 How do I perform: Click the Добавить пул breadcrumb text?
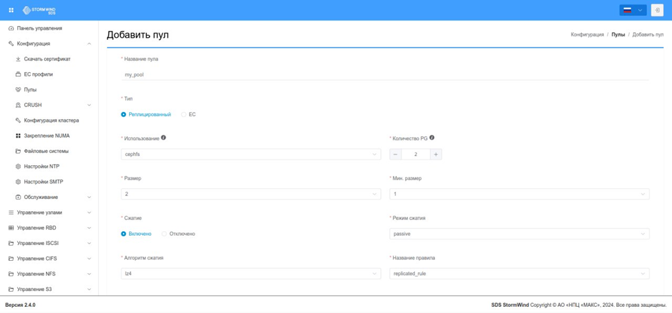click(648, 34)
